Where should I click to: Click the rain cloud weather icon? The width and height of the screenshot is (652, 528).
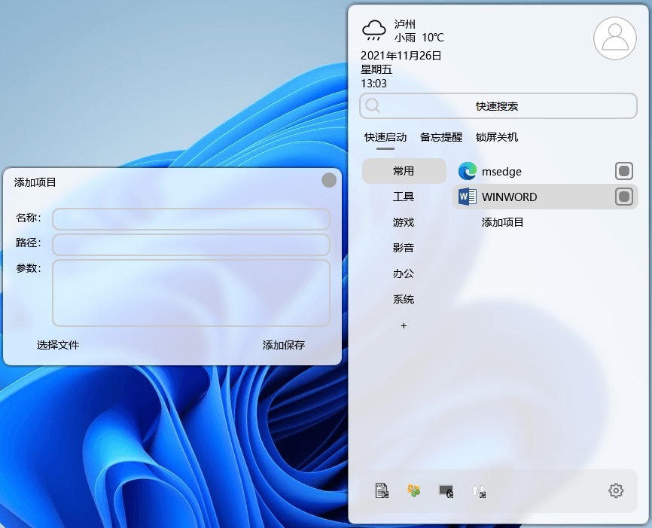coord(374,31)
